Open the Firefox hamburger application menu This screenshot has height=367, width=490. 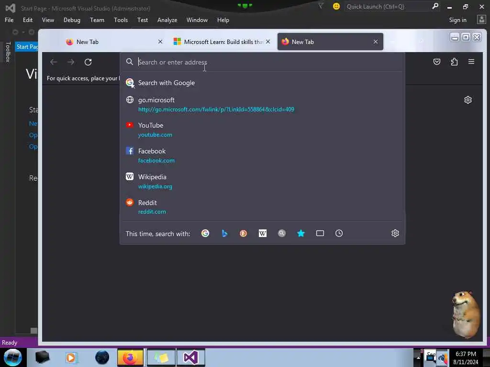tap(471, 62)
